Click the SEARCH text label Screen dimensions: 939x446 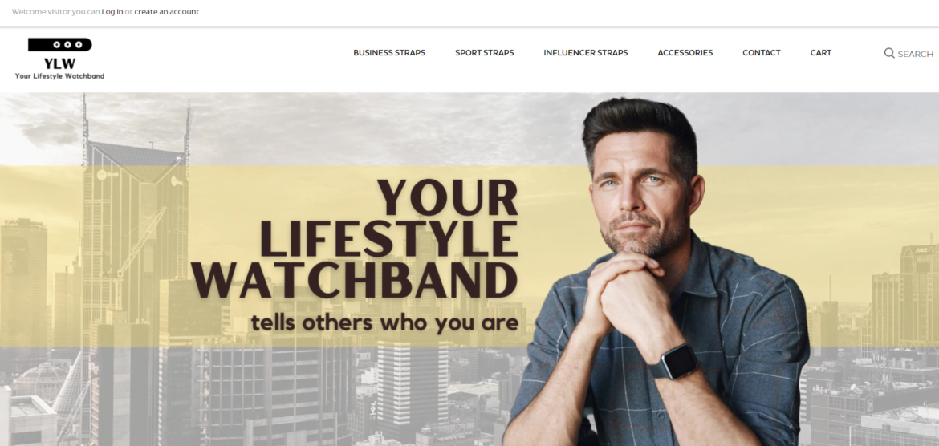click(915, 54)
